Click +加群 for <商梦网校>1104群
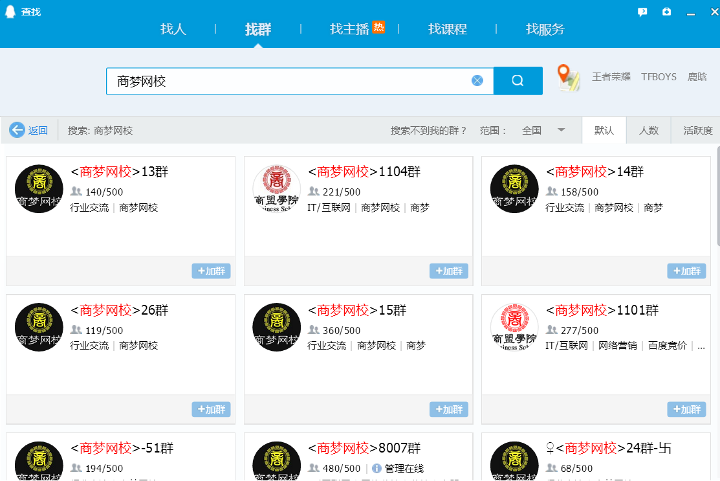 (x=449, y=271)
